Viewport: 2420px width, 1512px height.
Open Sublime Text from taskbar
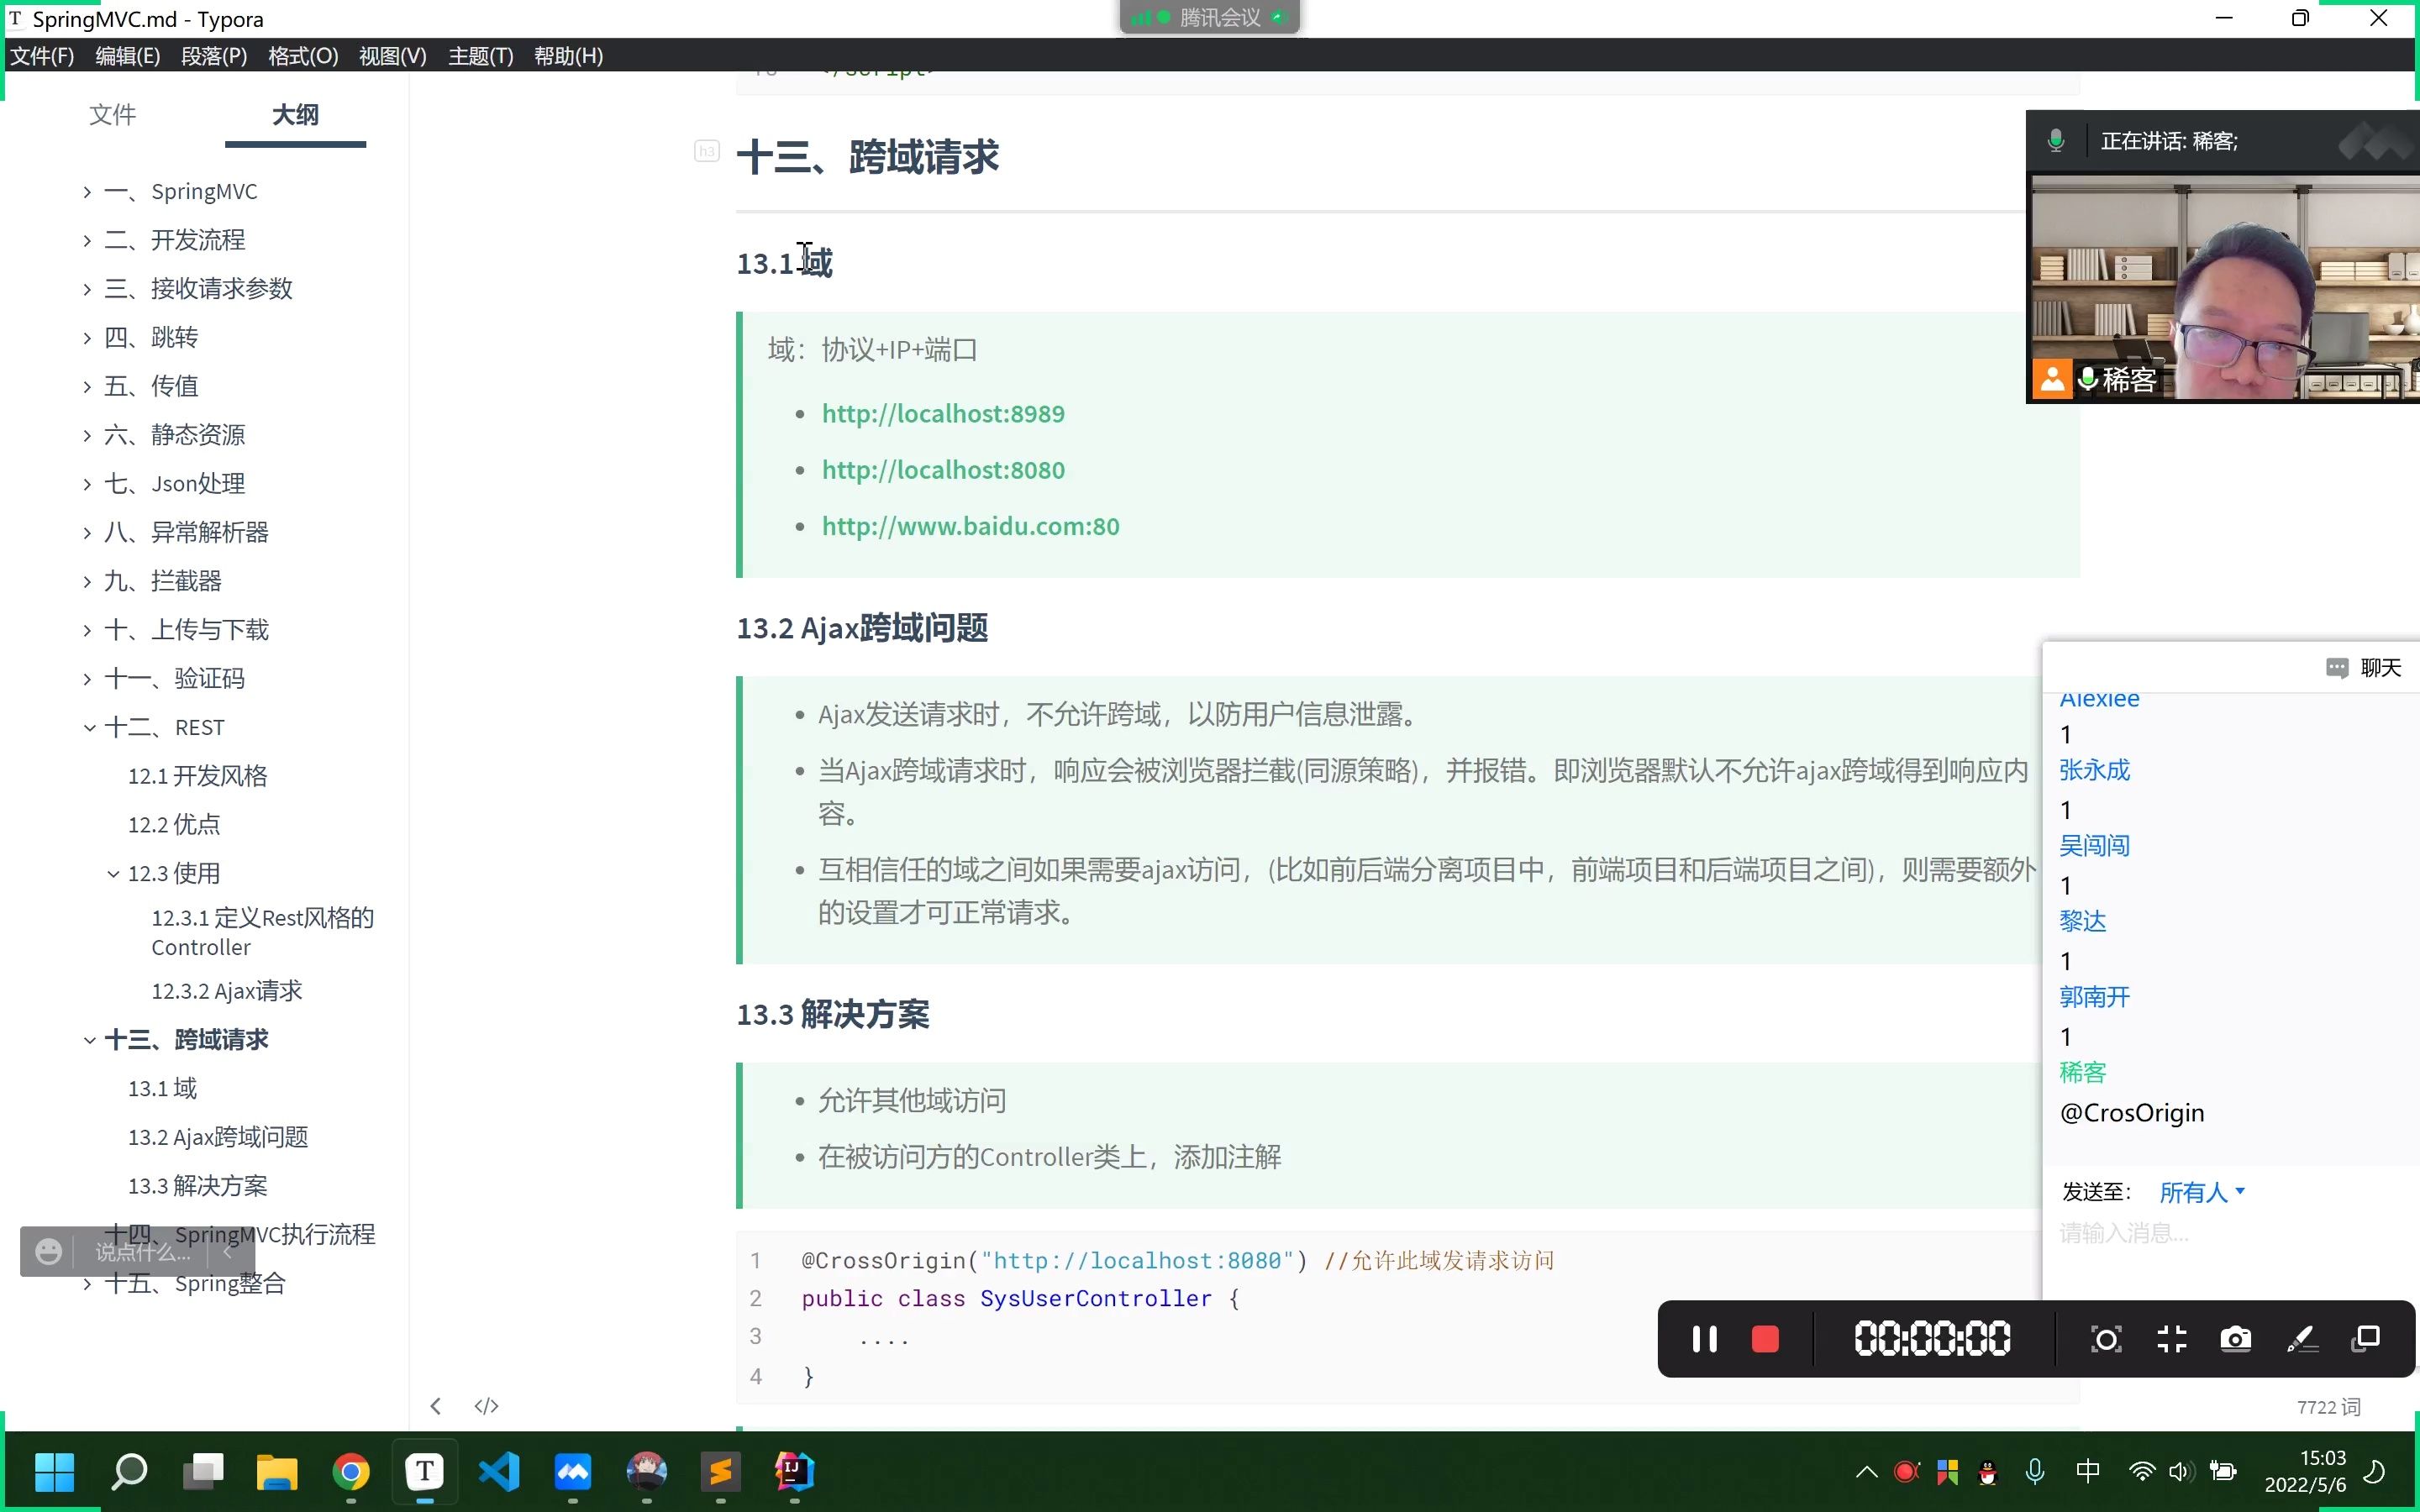[x=721, y=1471]
